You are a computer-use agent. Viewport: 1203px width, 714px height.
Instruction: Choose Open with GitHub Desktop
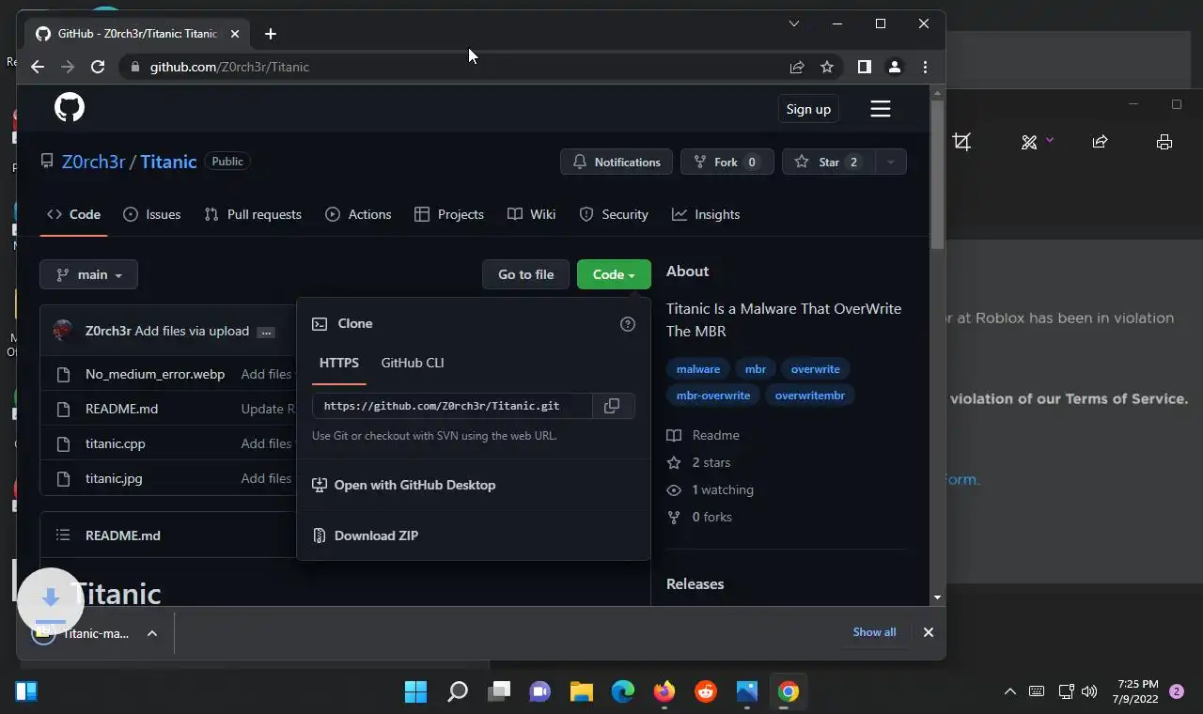(x=404, y=486)
